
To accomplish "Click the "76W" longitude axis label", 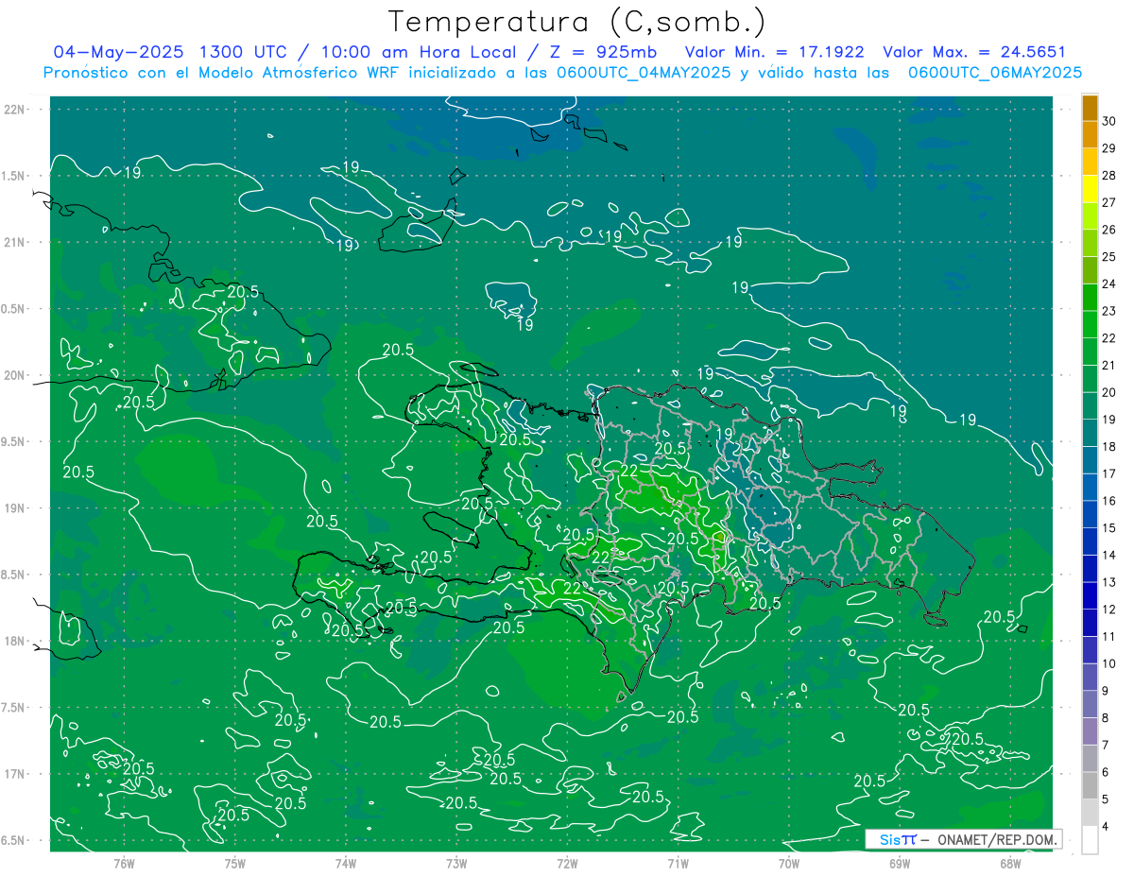I will point(124,863).
